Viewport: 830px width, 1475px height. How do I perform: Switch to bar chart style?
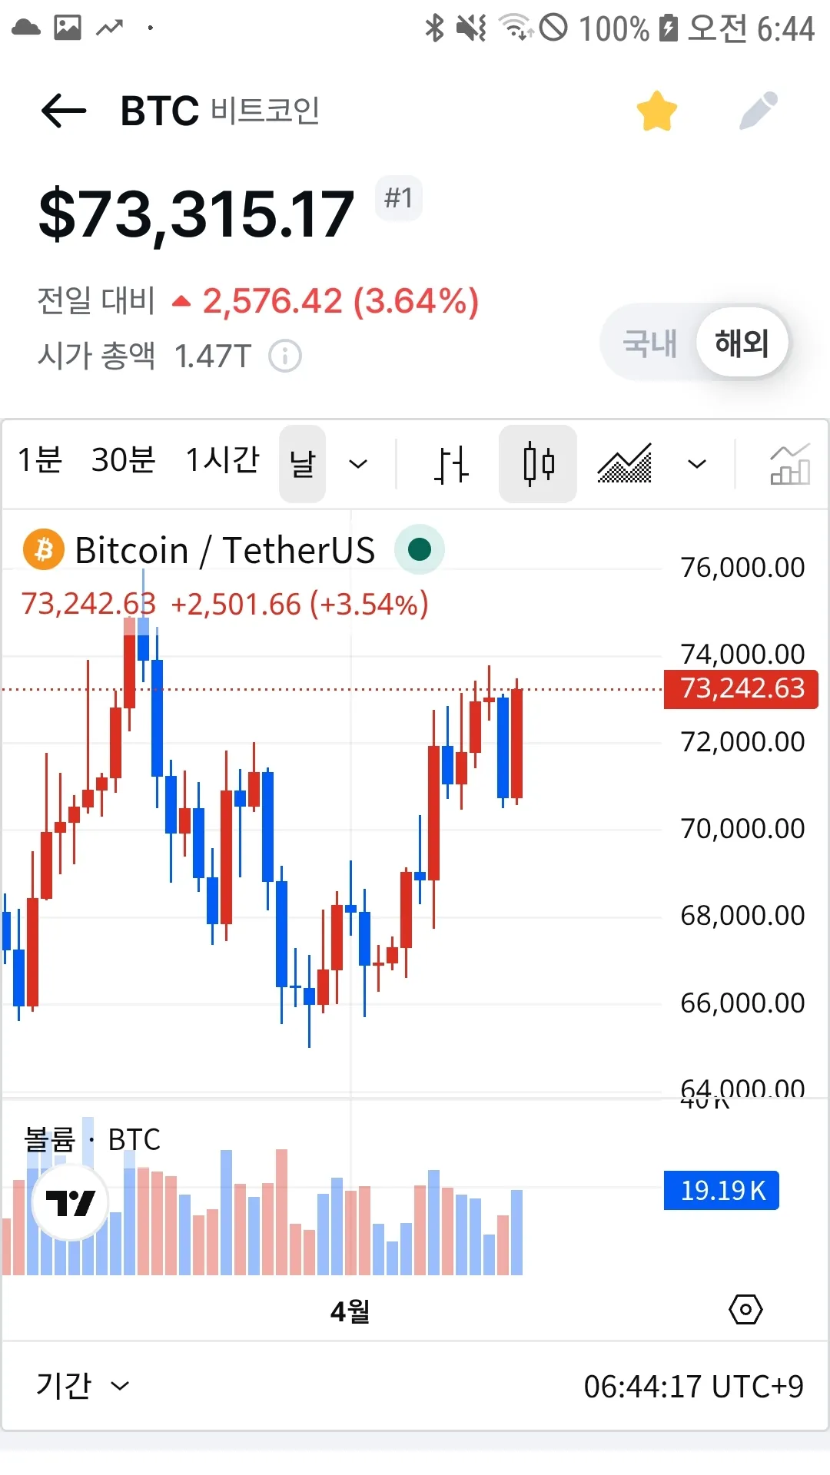point(450,464)
